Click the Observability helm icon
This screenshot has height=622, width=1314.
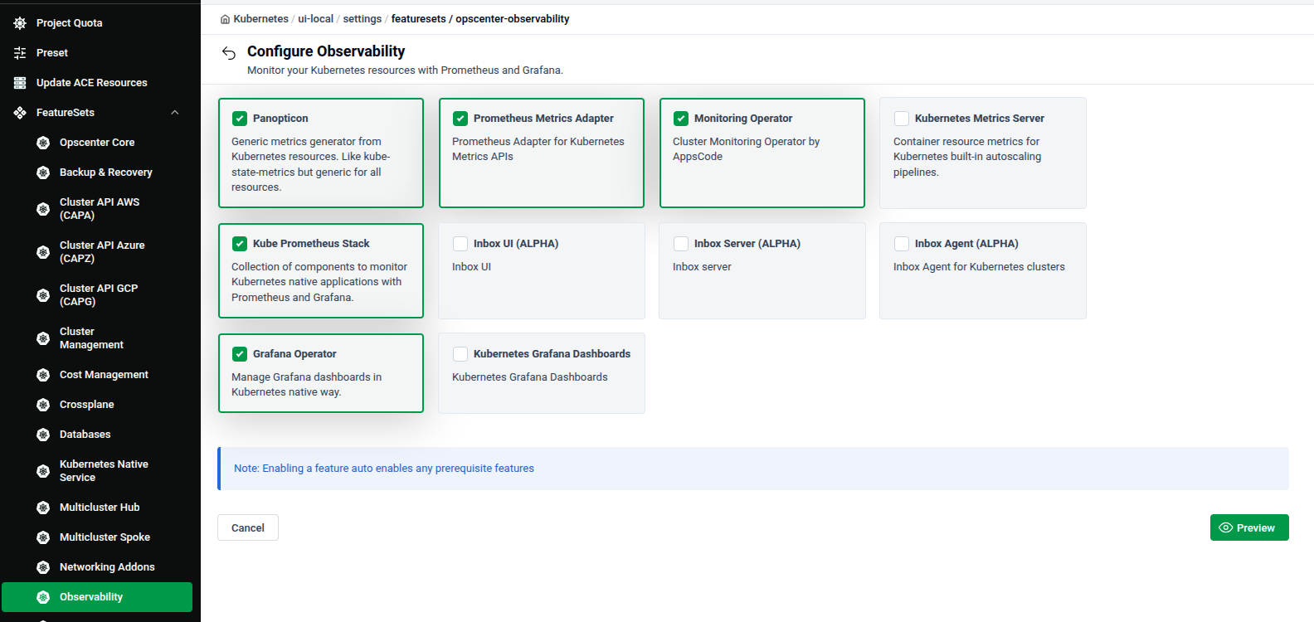[x=43, y=597]
